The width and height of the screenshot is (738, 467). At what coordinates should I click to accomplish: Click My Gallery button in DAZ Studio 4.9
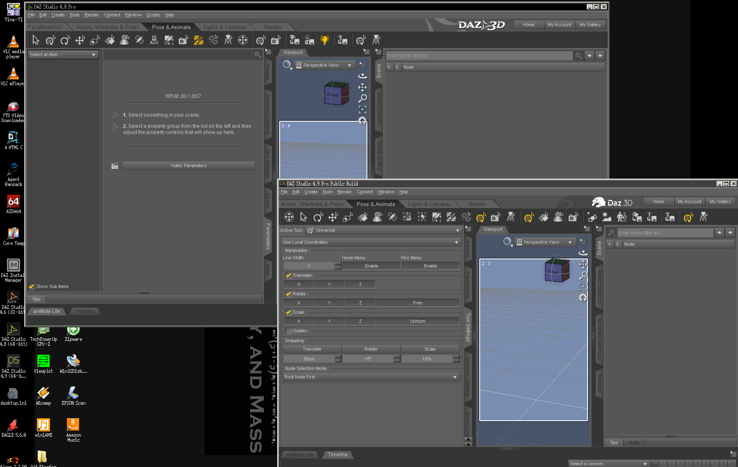tap(720, 202)
